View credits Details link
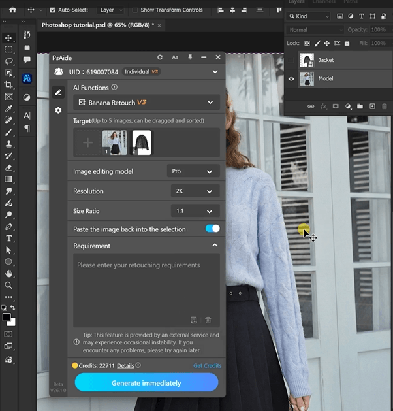393x411 pixels. coord(125,365)
